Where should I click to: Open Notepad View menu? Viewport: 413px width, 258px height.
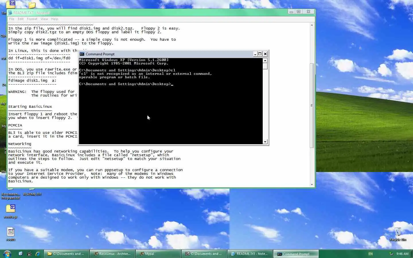point(44,19)
